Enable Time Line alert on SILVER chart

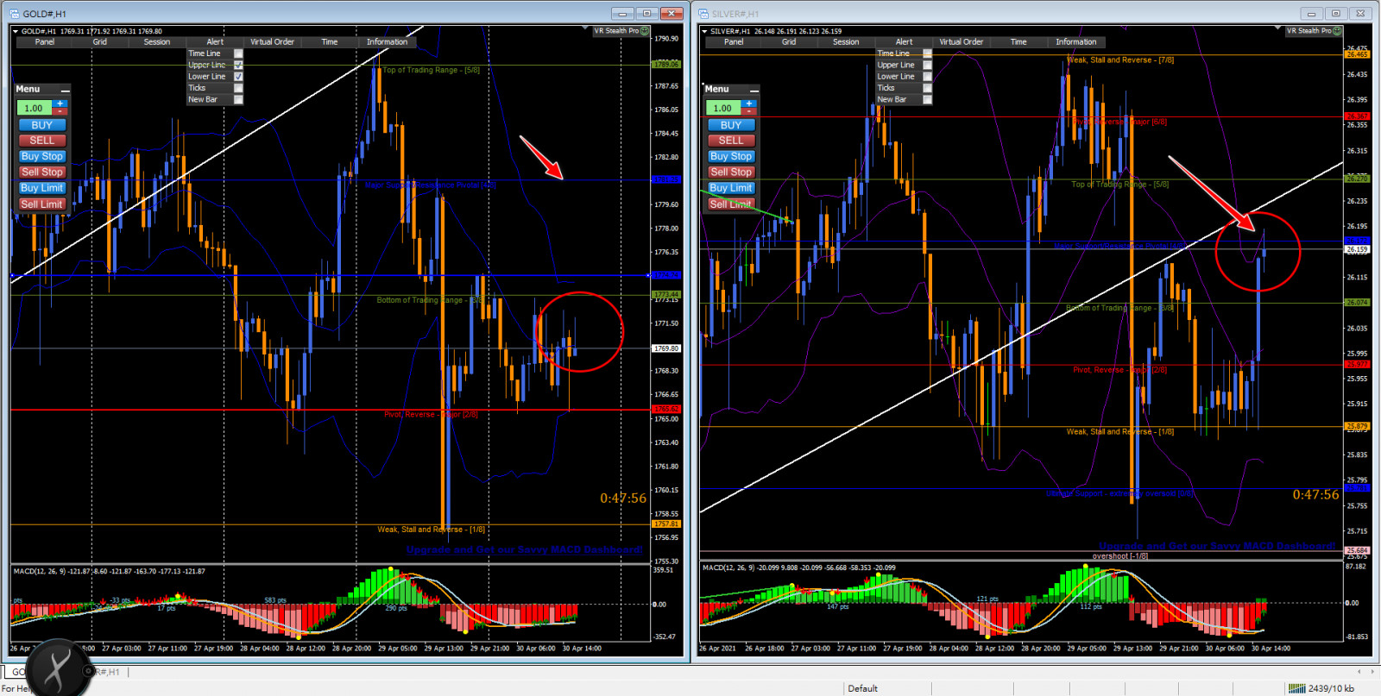(927, 53)
